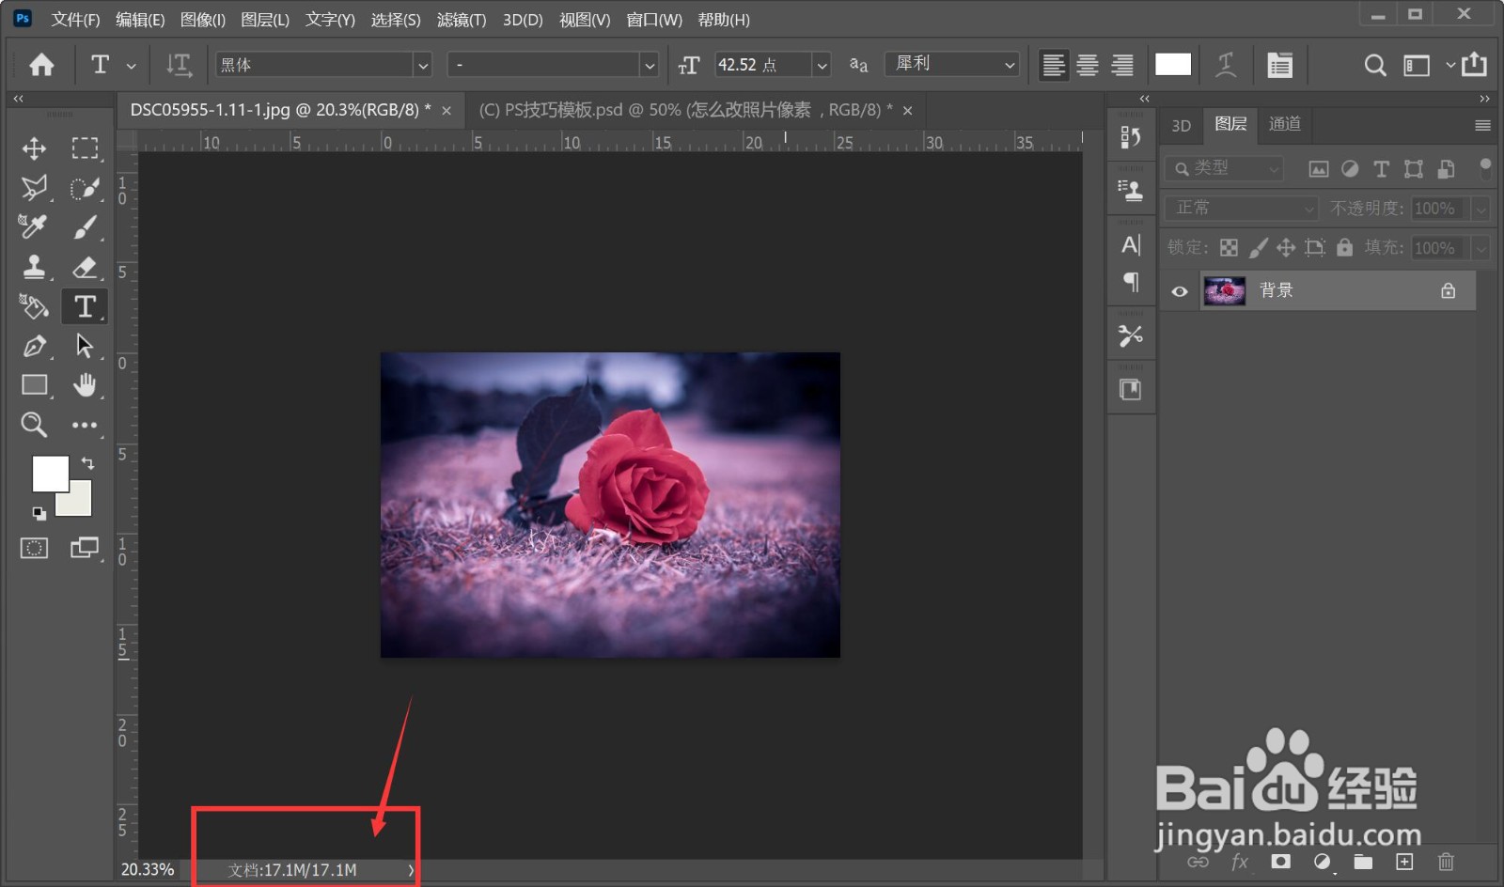Select the Clone Stamp tool

[34, 267]
